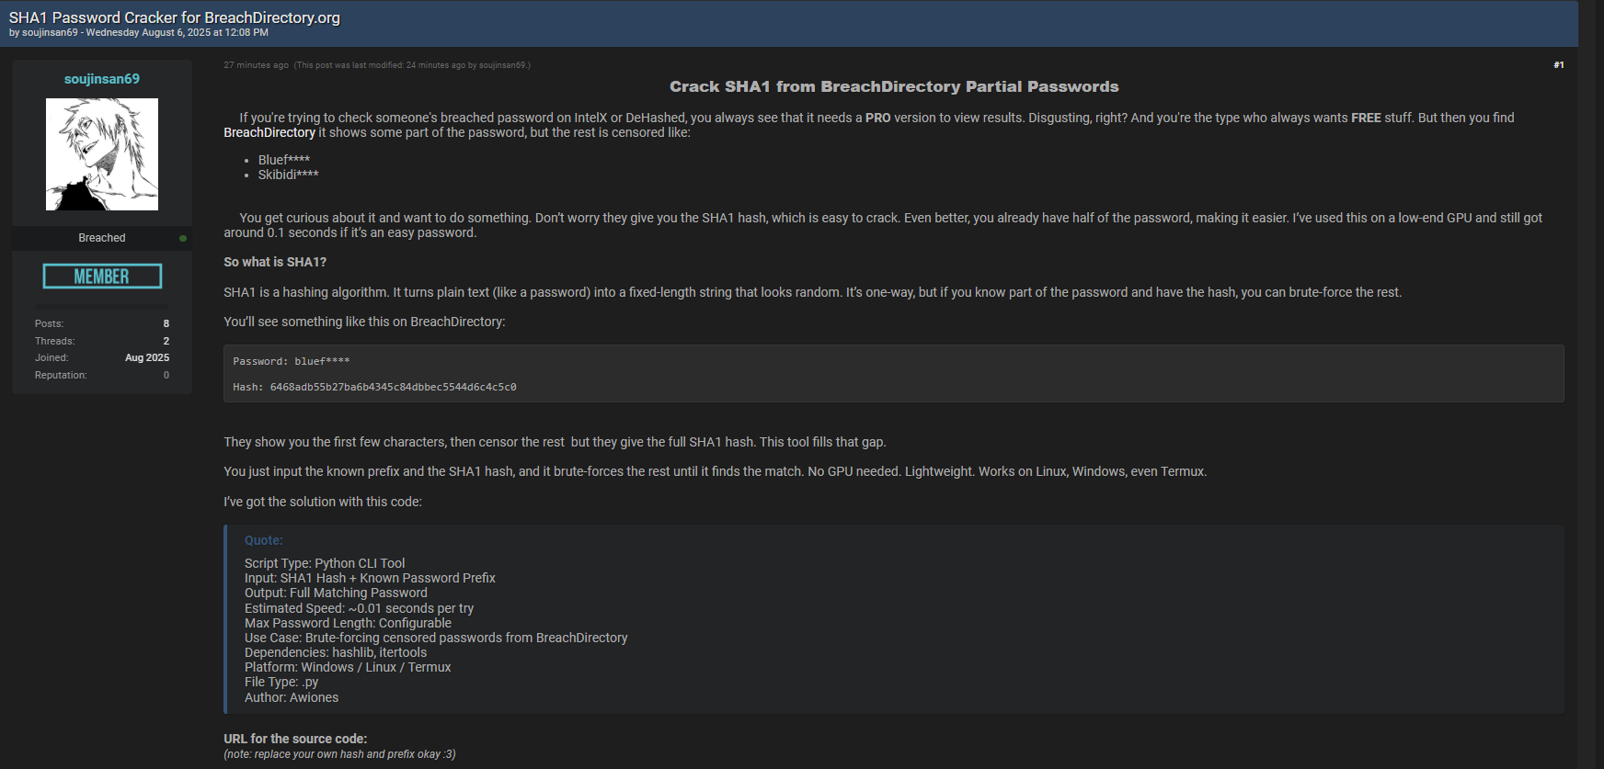Screen dimensions: 1604x769
Task: Click the MEMBER rank badge
Action: [102, 277]
